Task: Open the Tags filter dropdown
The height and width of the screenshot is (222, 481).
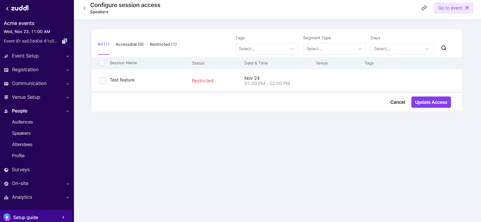Action: coord(267,49)
